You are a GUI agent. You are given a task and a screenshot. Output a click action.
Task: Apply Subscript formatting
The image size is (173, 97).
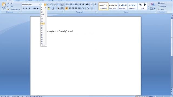coord(38,8)
